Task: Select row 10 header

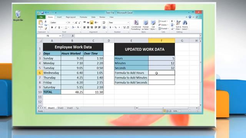Action: 40,92
